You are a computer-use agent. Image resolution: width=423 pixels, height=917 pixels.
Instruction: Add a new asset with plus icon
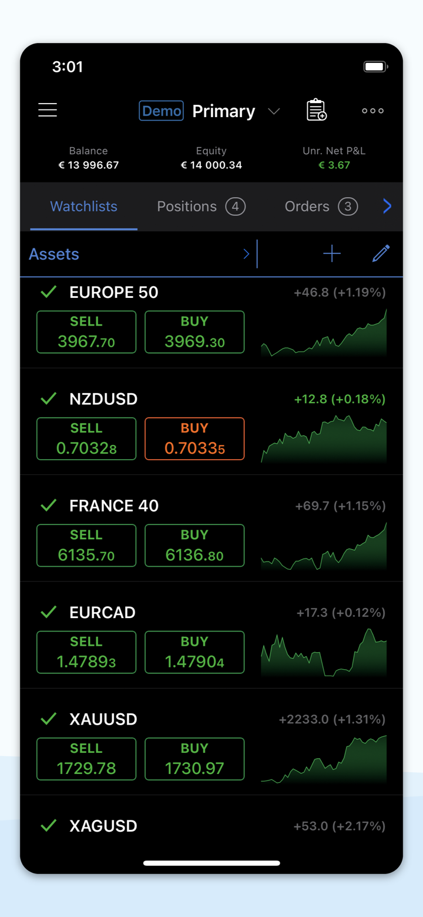pyautogui.click(x=332, y=254)
